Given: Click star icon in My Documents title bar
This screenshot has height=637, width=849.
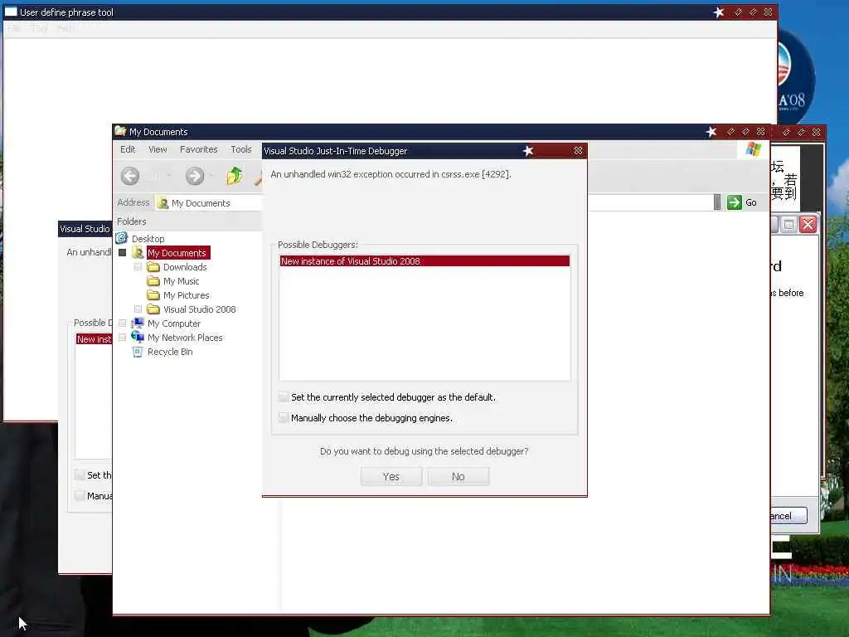Looking at the screenshot, I should (x=711, y=132).
